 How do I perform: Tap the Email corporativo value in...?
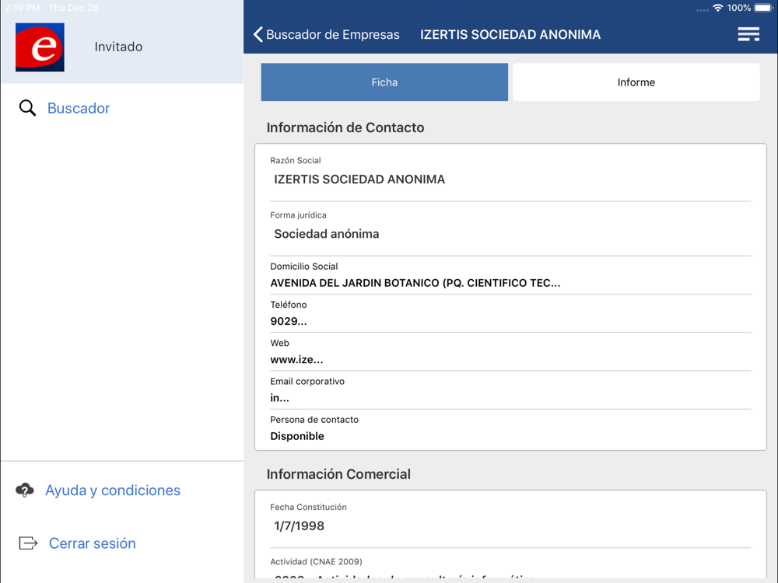pos(279,398)
